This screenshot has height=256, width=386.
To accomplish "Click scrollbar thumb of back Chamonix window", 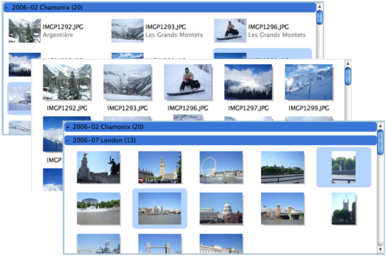I will [320, 17].
